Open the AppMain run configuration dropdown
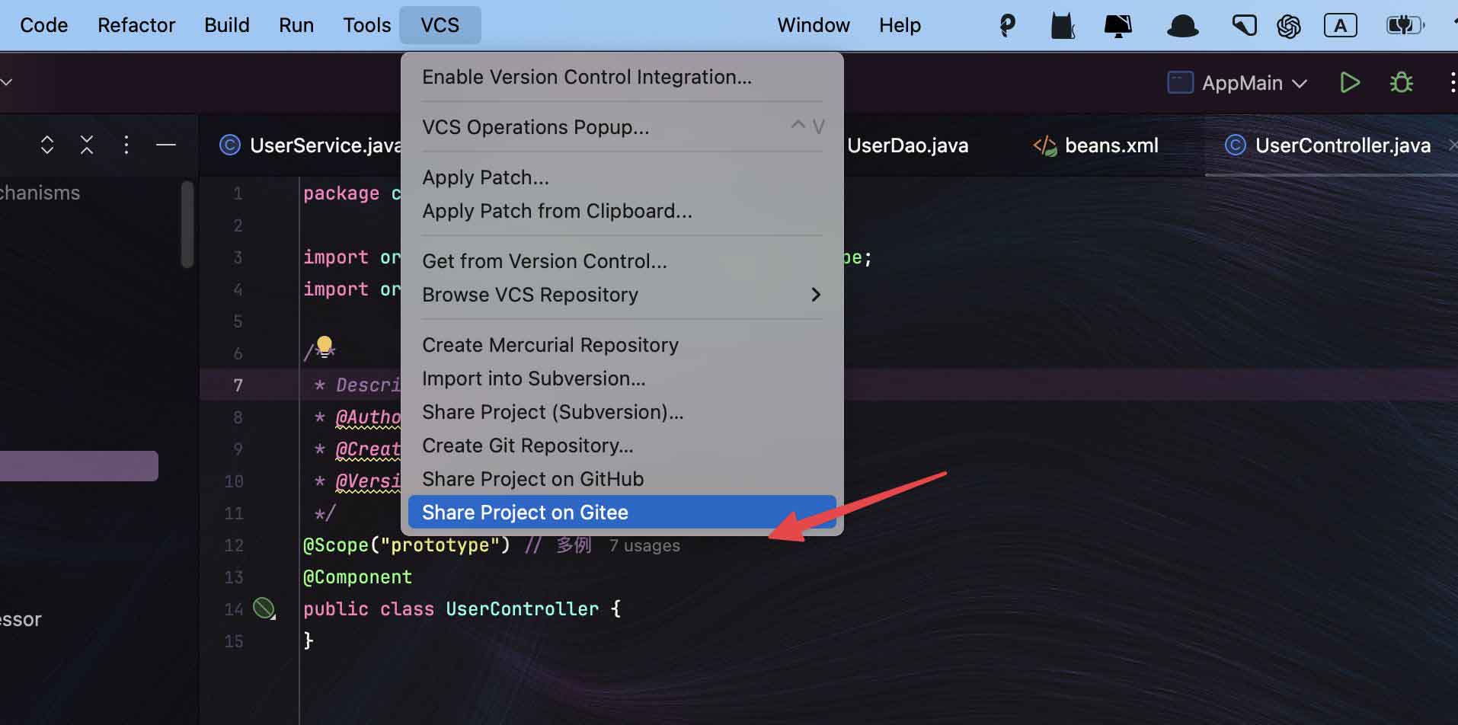This screenshot has width=1458, height=725. coord(1237,82)
